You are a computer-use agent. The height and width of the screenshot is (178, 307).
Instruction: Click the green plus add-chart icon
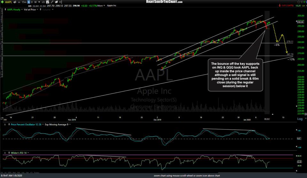pyautogui.click(x=2, y=2)
